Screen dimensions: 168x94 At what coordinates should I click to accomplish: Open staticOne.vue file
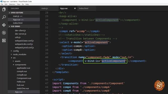[23, 89]
